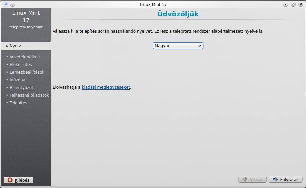Select the Előkészítés step
Screen dimensions: 306x188
pyautogui.click(x=21, y=64)
